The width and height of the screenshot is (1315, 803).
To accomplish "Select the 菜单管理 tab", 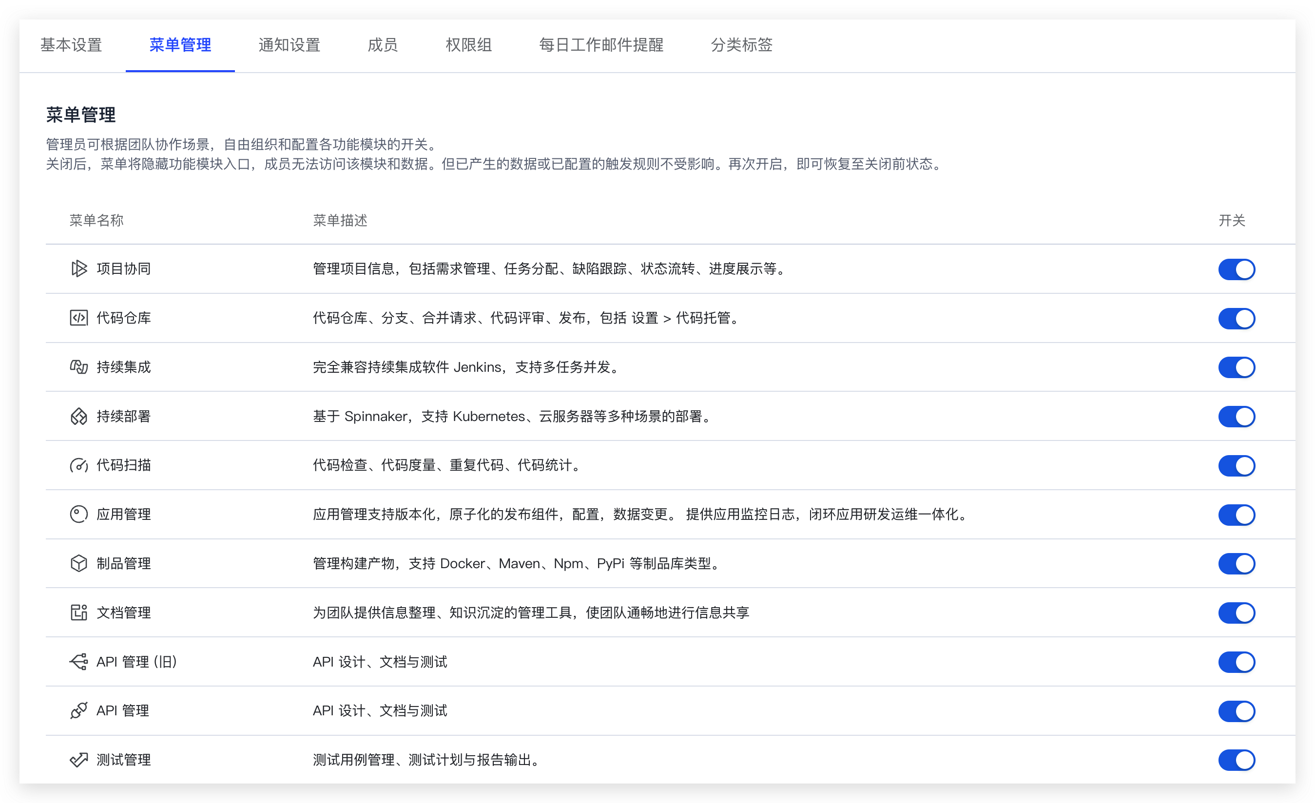I will point(180,45).
